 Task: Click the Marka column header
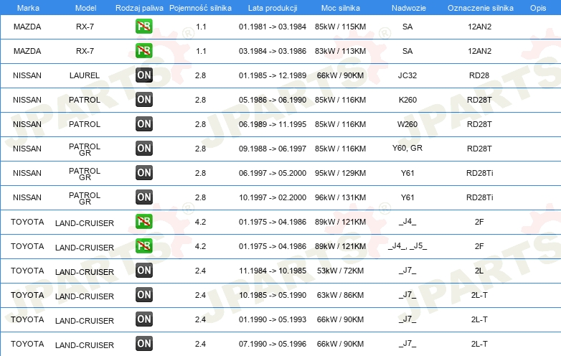pyautogui.click(x=28, y=8)
